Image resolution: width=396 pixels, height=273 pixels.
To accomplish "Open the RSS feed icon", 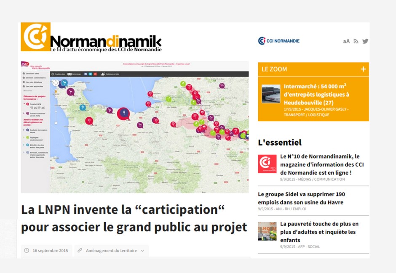I will pos(356,41).
